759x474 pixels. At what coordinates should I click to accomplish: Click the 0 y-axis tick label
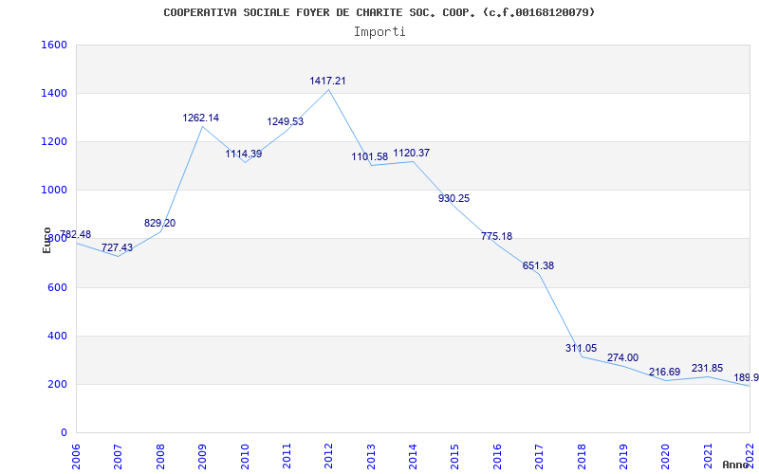(64, 432)
